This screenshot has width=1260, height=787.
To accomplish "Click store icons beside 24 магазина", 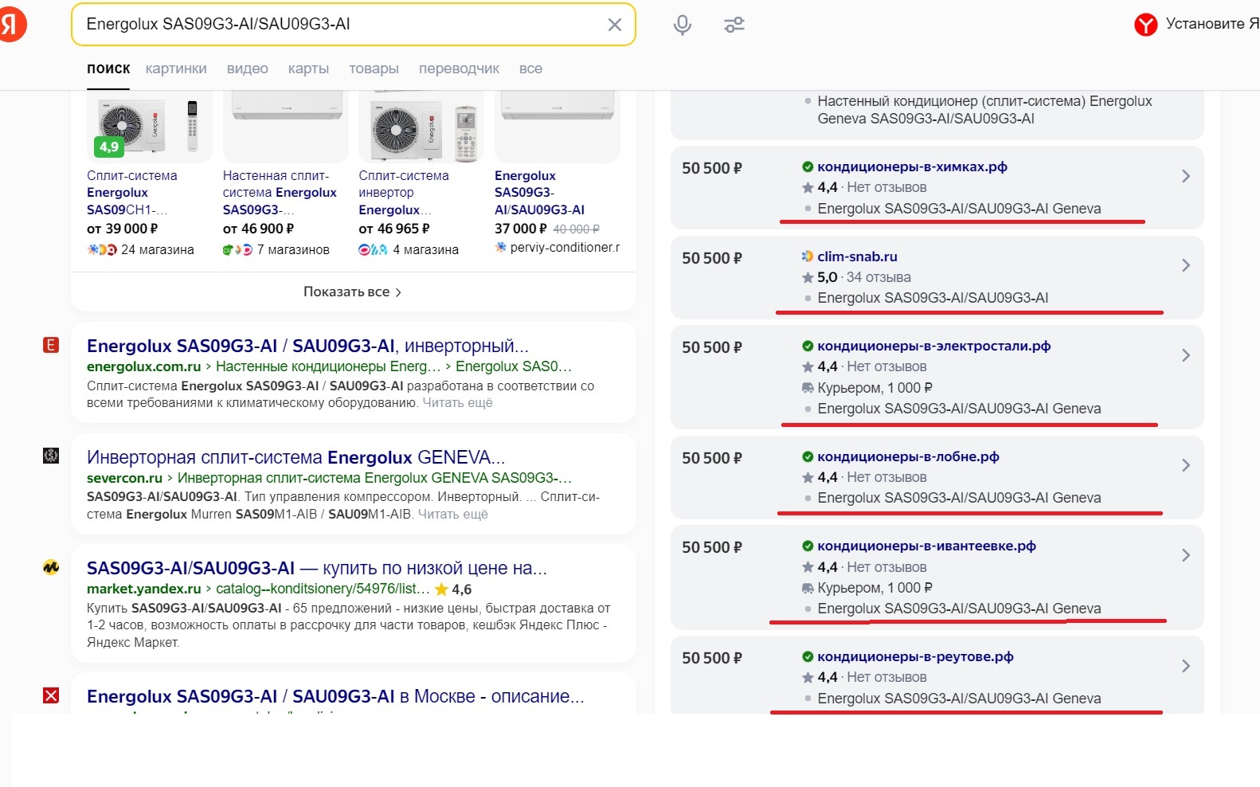I will [x=102, y=249].
